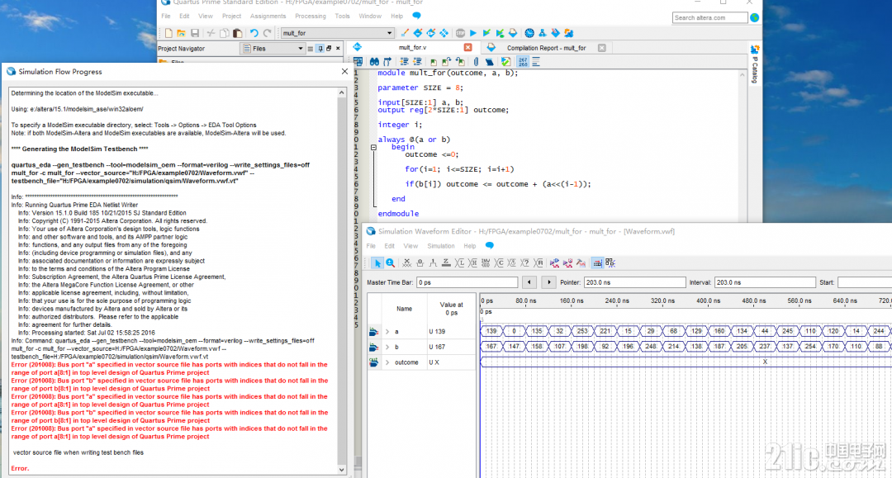This screenshot has width=892, height=478.
Task: Close the mult_for.v tab
Action: tap(467, 48)
